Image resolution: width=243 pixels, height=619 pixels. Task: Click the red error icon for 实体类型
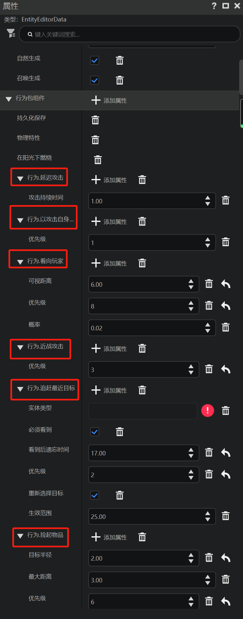[x=208, y=411]
